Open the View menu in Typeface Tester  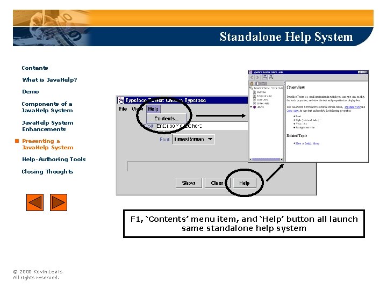(x=137, y=108)
